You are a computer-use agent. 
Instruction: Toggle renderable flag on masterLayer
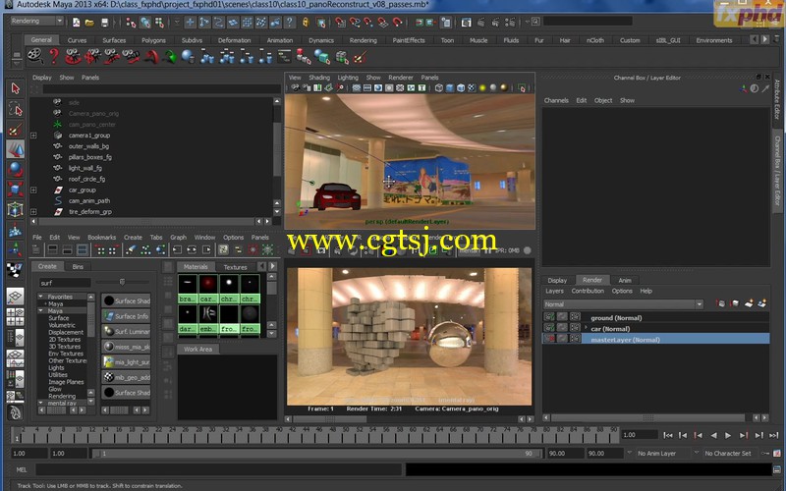(550, 339)
